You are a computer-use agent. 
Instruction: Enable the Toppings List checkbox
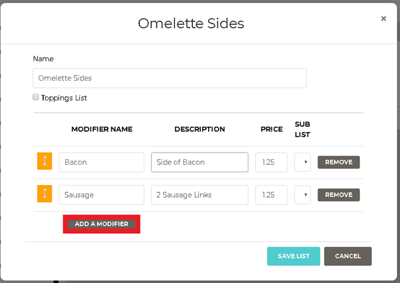(x=36, y=97)
